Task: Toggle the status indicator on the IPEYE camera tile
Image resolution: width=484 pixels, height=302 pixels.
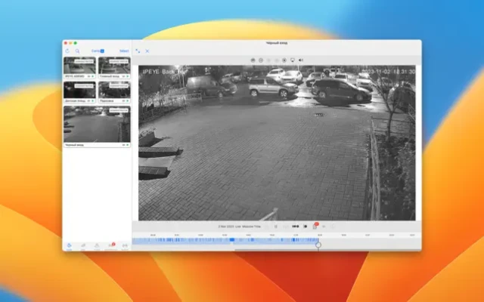Action: [x=92, y=77]
